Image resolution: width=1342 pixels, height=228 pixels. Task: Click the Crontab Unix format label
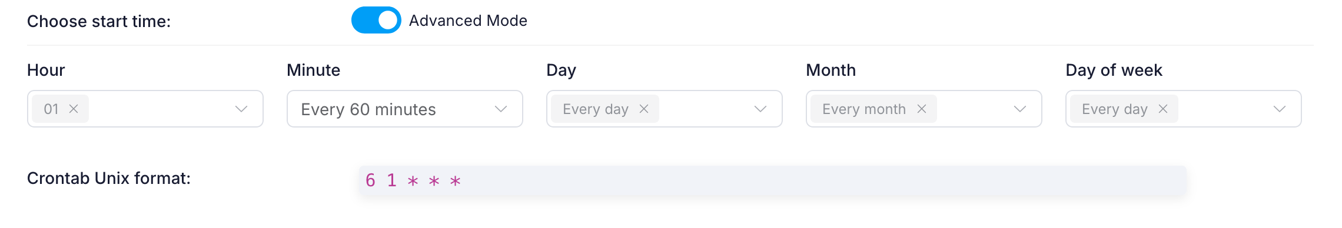click(109, 178)
